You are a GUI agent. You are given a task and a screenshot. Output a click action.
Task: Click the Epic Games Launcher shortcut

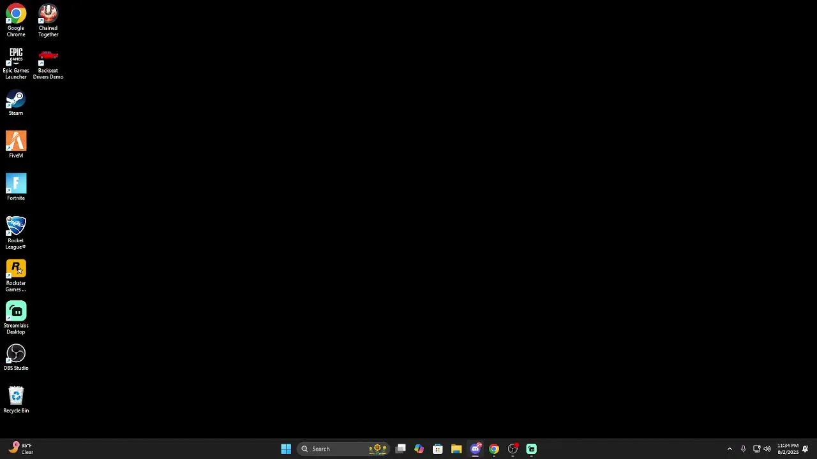[16, 63]
